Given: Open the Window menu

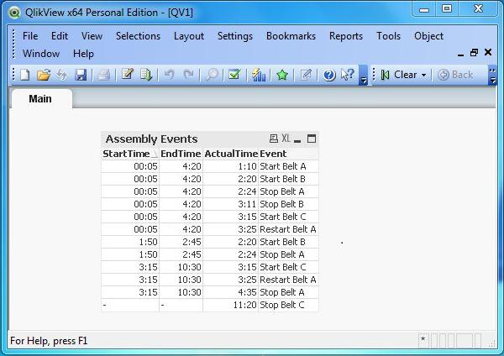Looking at the screenshot, I should tap(41, 54).
